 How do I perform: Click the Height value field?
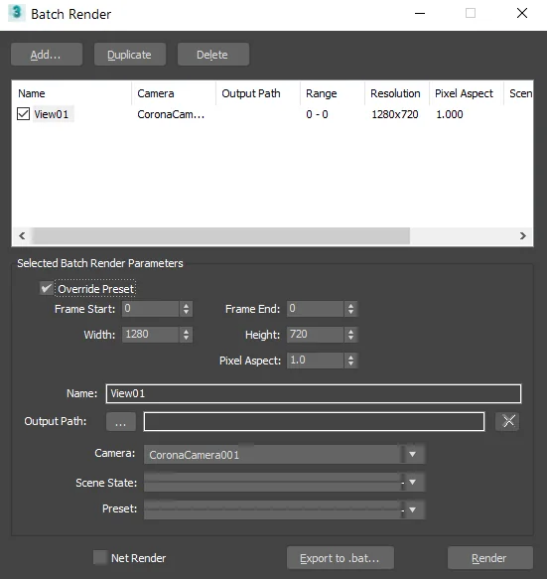(x=316, y=335)
